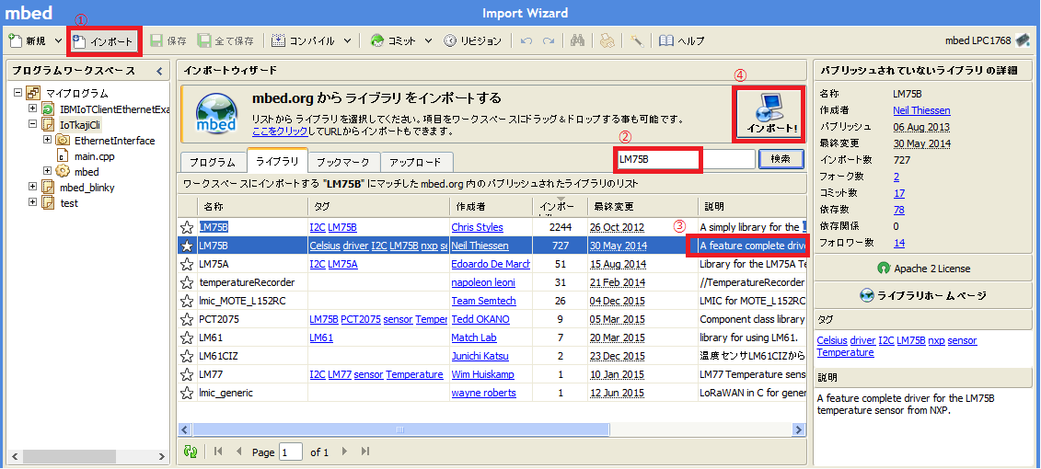Image resolution: width=1041 pixels, height=469 pixels.
Task: Click the undo arrow icon
Action: [x=526, y=41]
